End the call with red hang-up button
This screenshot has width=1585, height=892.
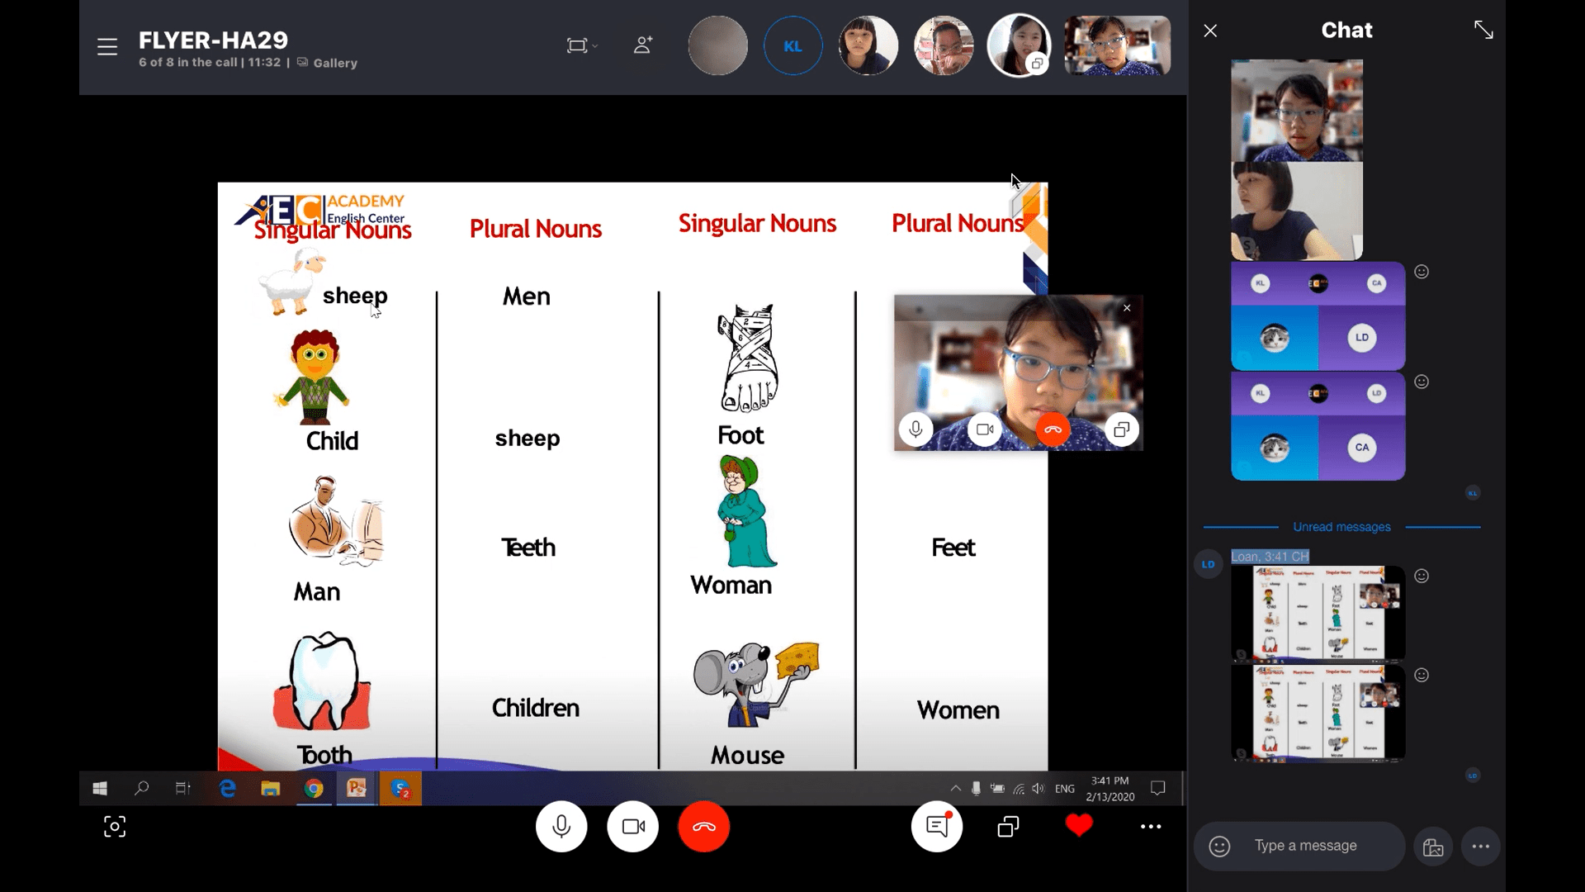[x=704, y=827]
